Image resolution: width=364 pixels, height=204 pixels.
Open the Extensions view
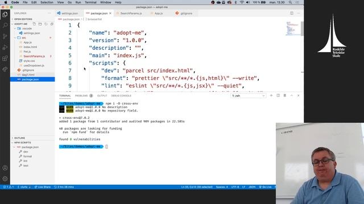click(5, 58)
